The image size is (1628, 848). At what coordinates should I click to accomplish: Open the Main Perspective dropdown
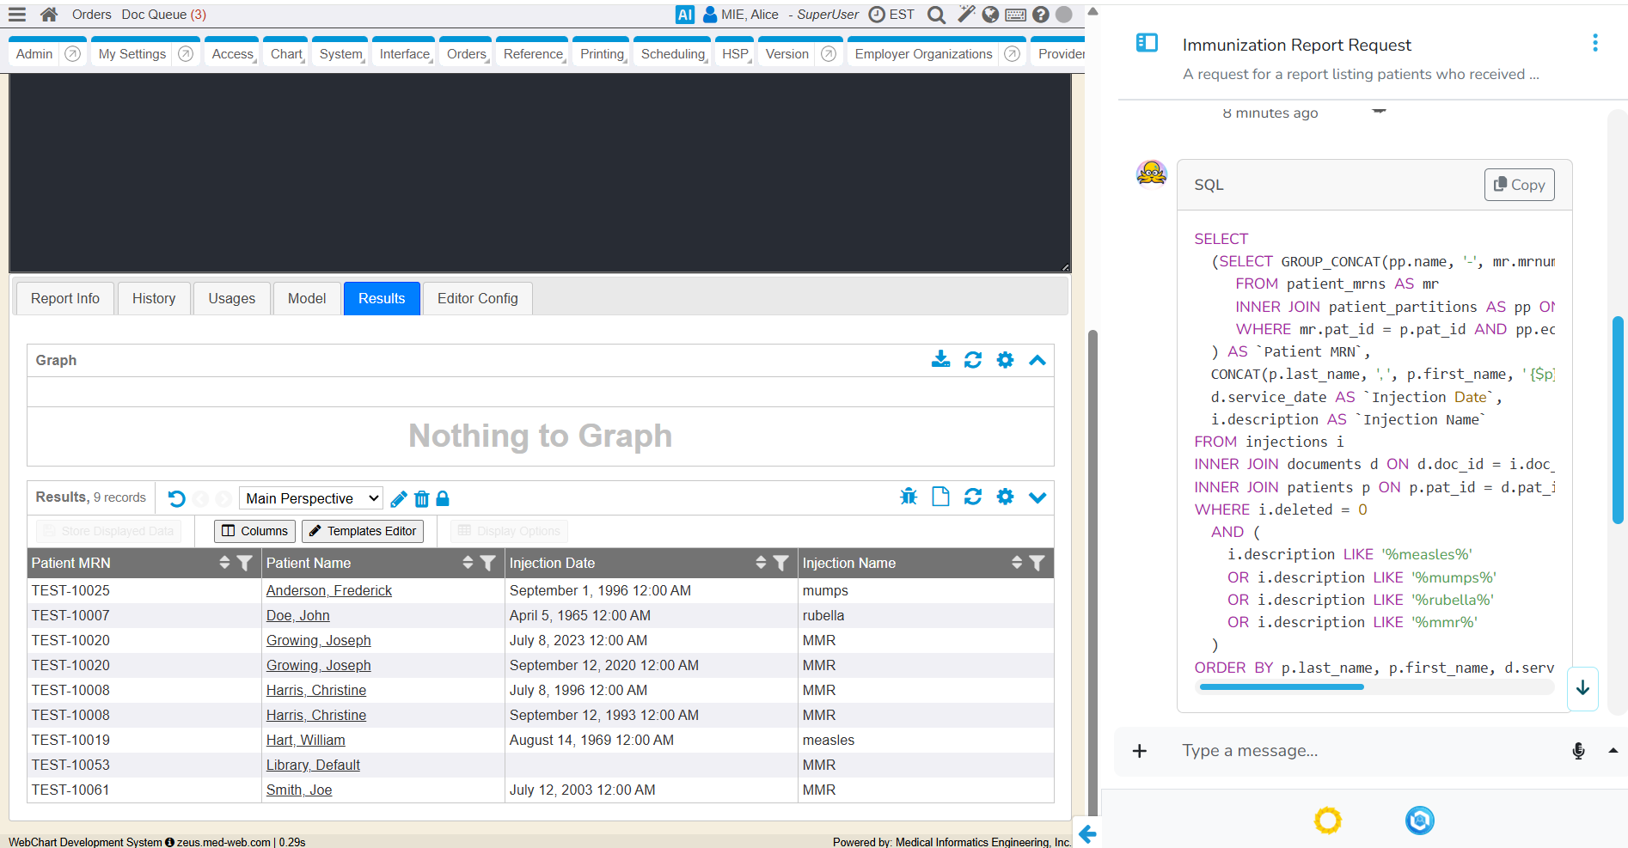[x=311, y=498]
